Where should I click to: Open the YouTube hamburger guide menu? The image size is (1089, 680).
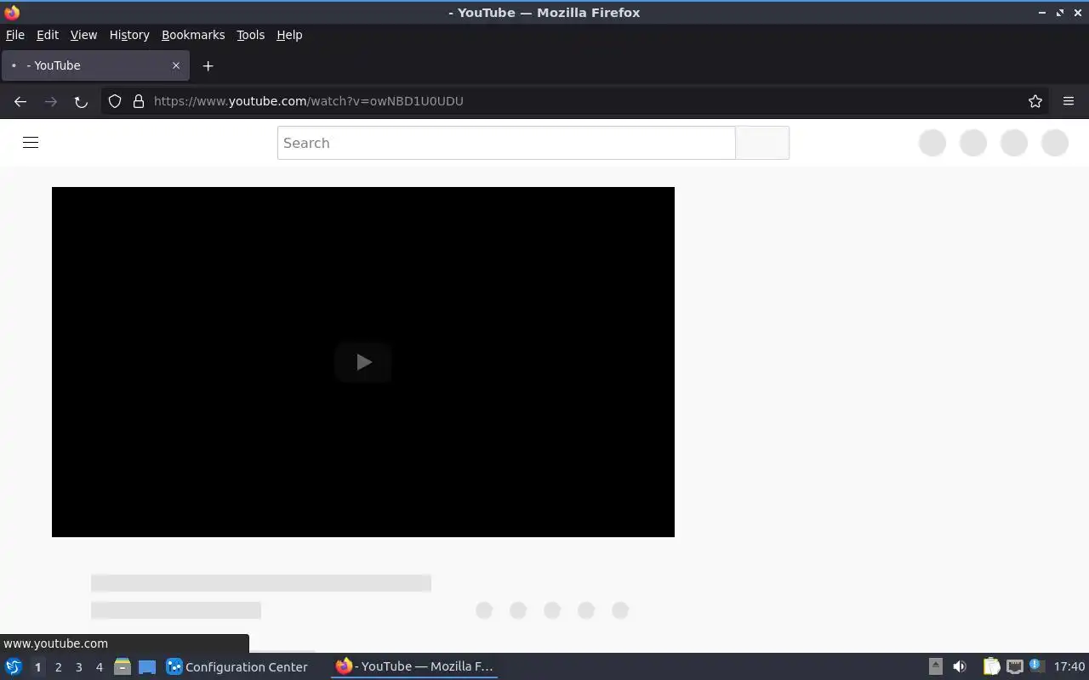[31, 143]
